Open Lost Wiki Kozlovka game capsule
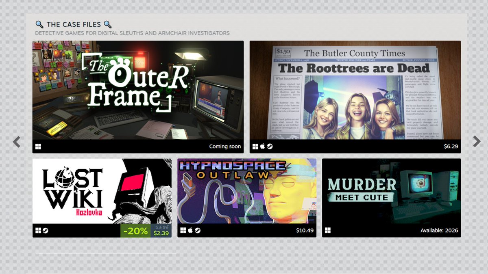Image resolution: width=488 pixels, height=274 pixels. [102, 198]
